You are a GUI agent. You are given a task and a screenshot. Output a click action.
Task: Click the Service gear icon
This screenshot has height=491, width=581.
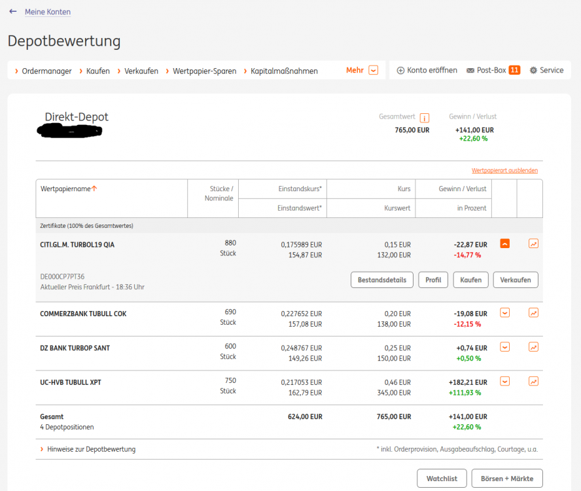(533, 71)
